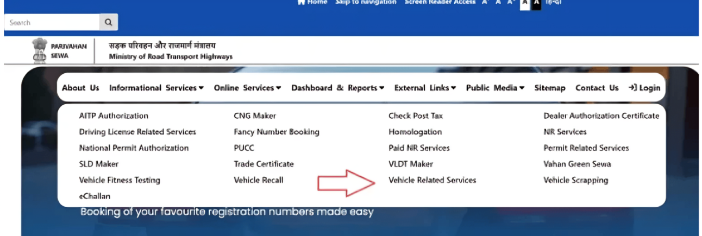Open the About Us menu item

pos(80,88)
